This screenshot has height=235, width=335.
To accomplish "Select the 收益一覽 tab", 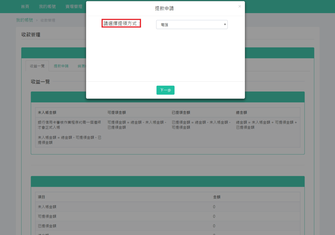I will click(x=37, y=66).
